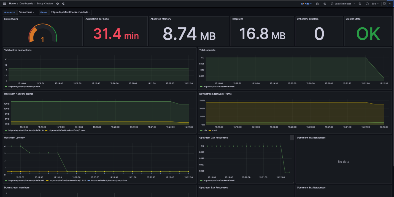The width and height of the screenshot is (394, 197).
Task: Click the share dashboard icon
Action: 63,4
